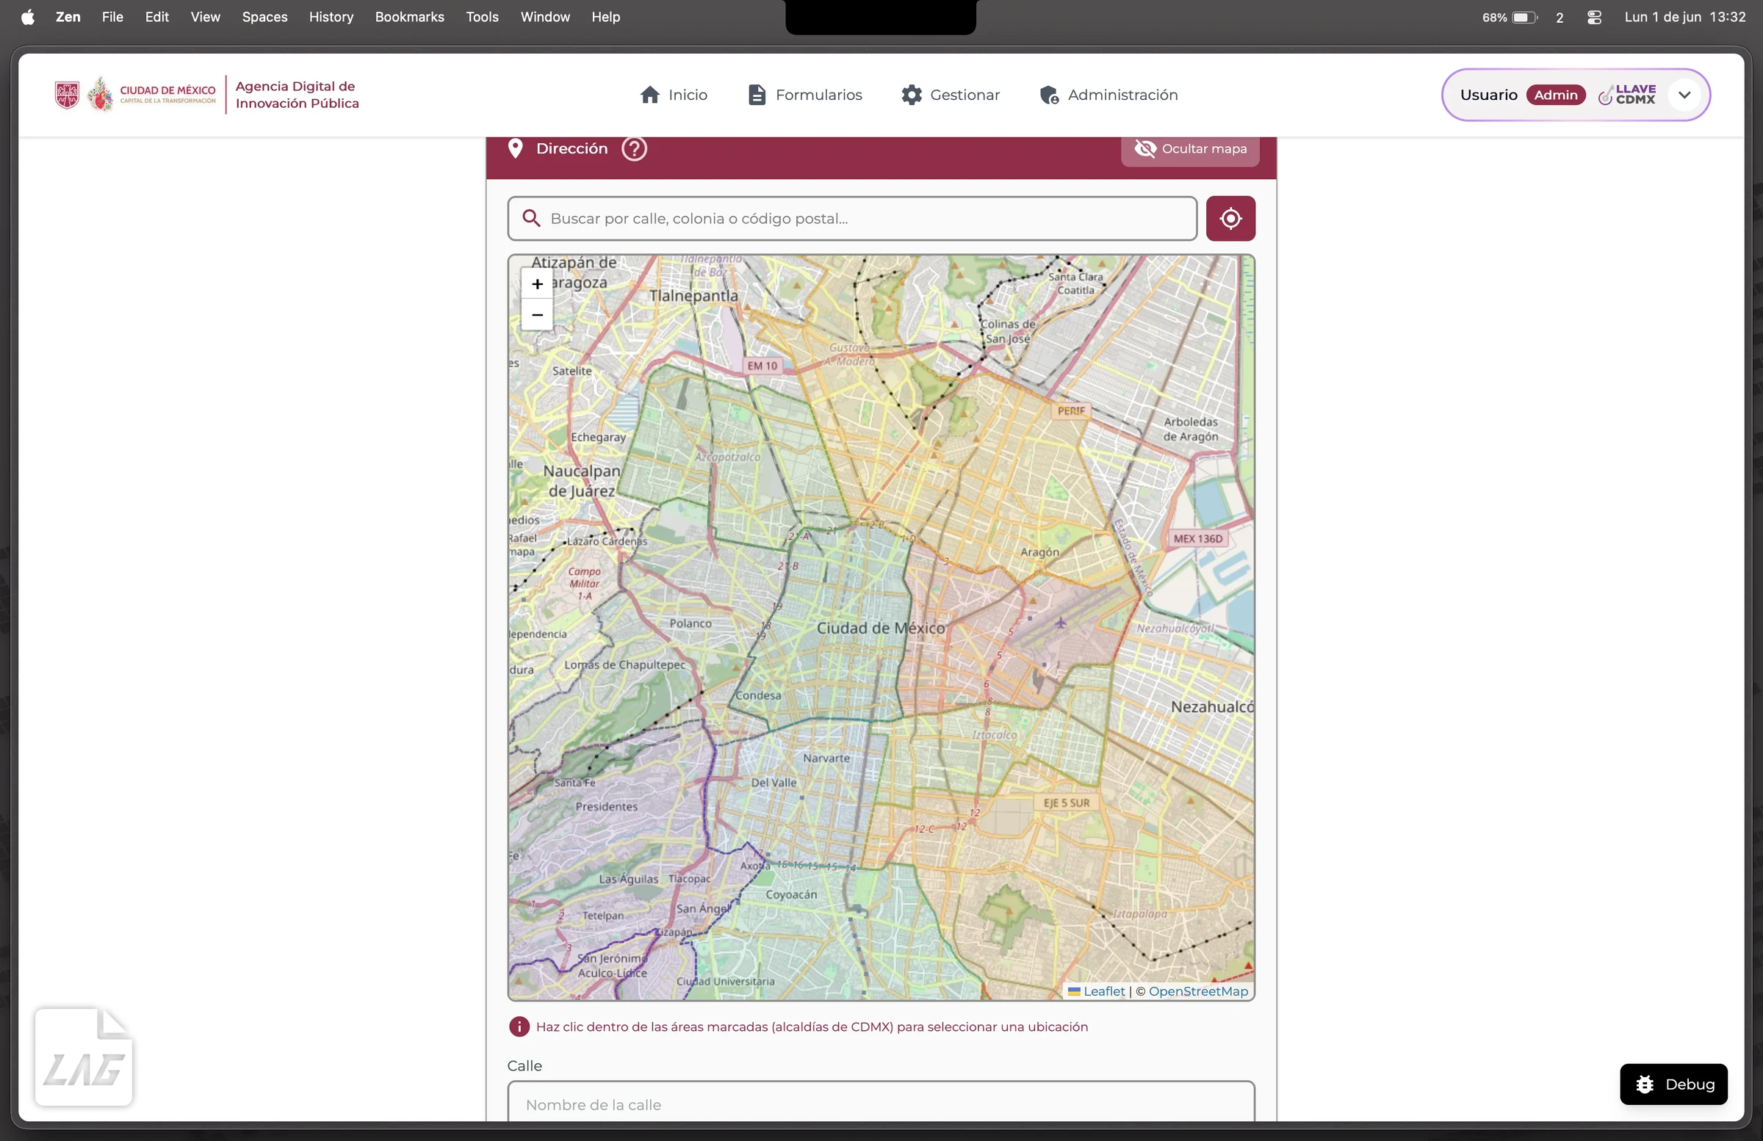
Task: Click the locate-me crosshair button
Action: tap(1230, 218)
